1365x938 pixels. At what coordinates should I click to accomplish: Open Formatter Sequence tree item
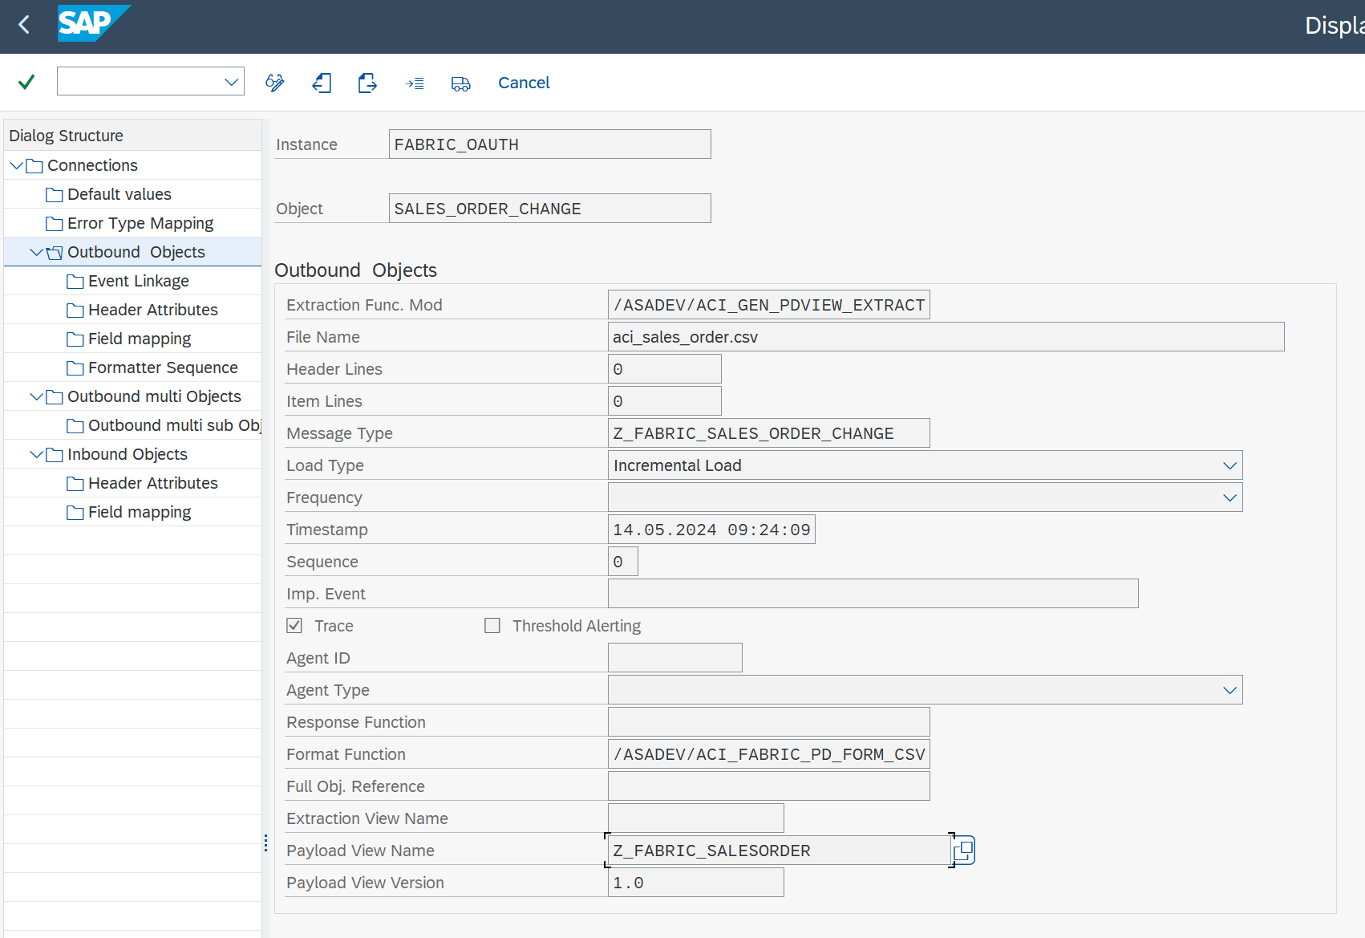click(x=163, y=367)
